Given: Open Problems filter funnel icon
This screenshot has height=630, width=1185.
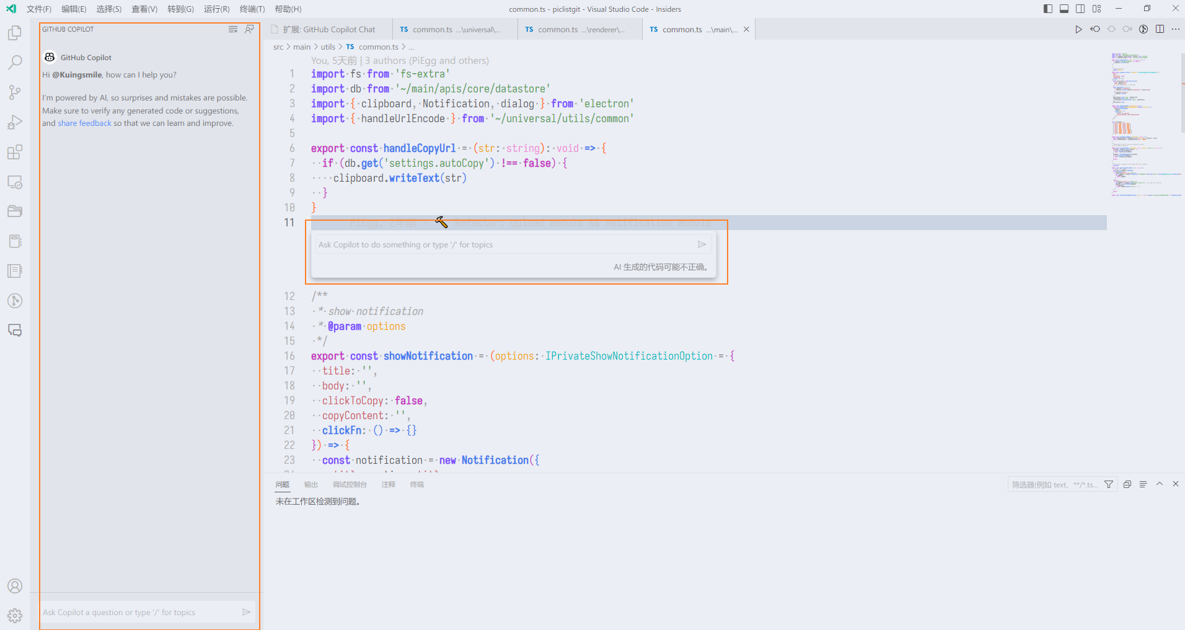Looking at the screenshot, I should tap(1109, 484).
